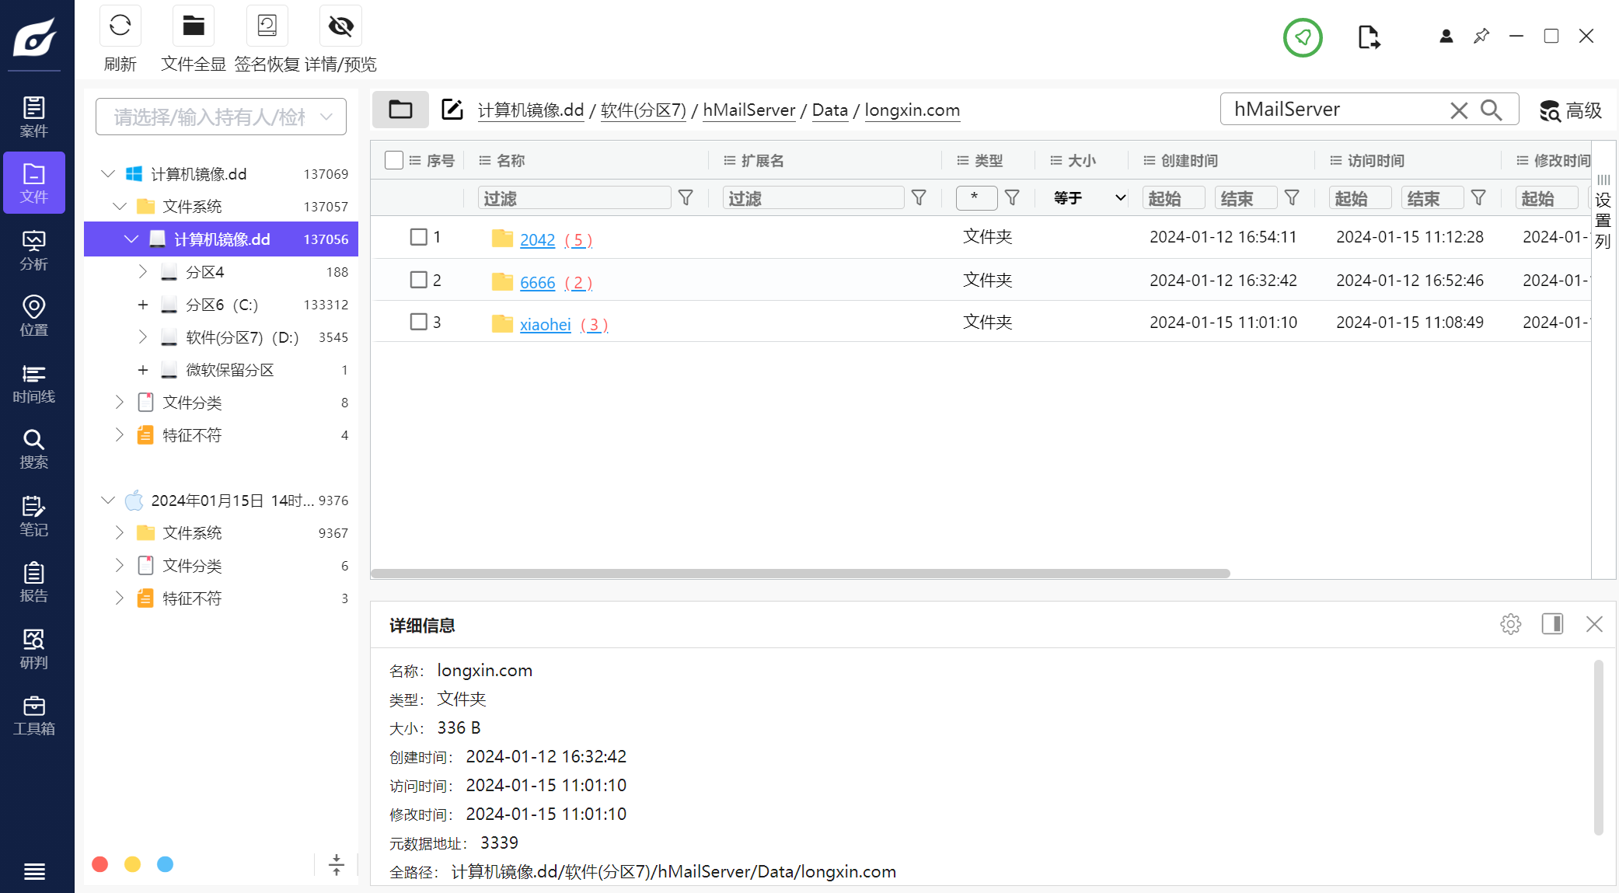Toggle 详情/预览 details preview icon
This screenshot has width=1619, height=893.
(x=340, y=26)
